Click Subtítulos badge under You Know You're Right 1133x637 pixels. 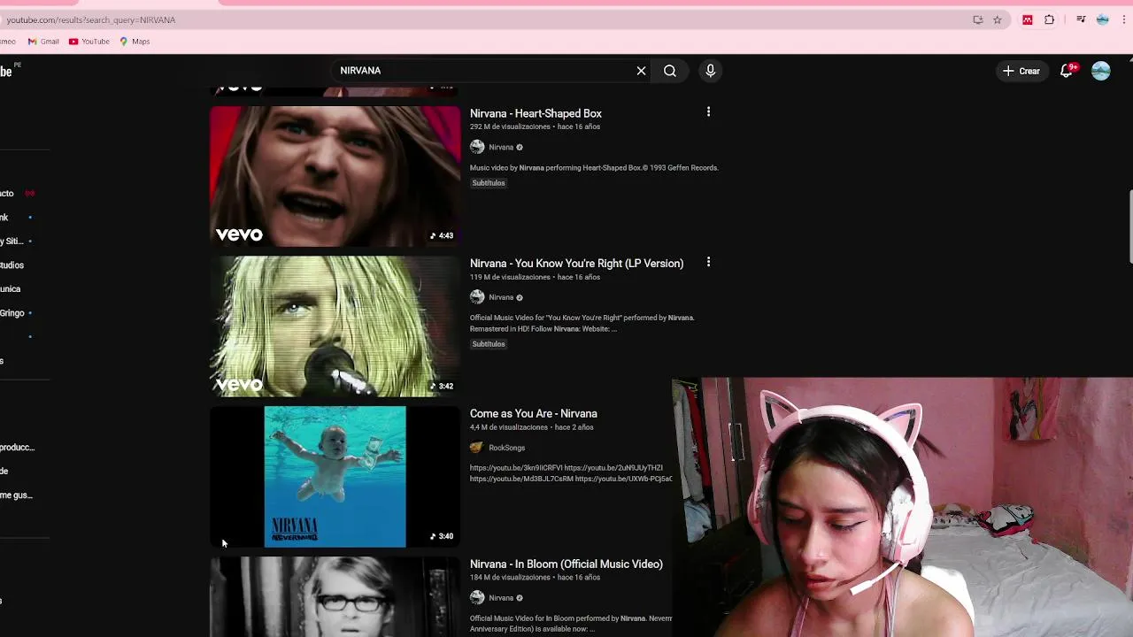click(489, 344)
